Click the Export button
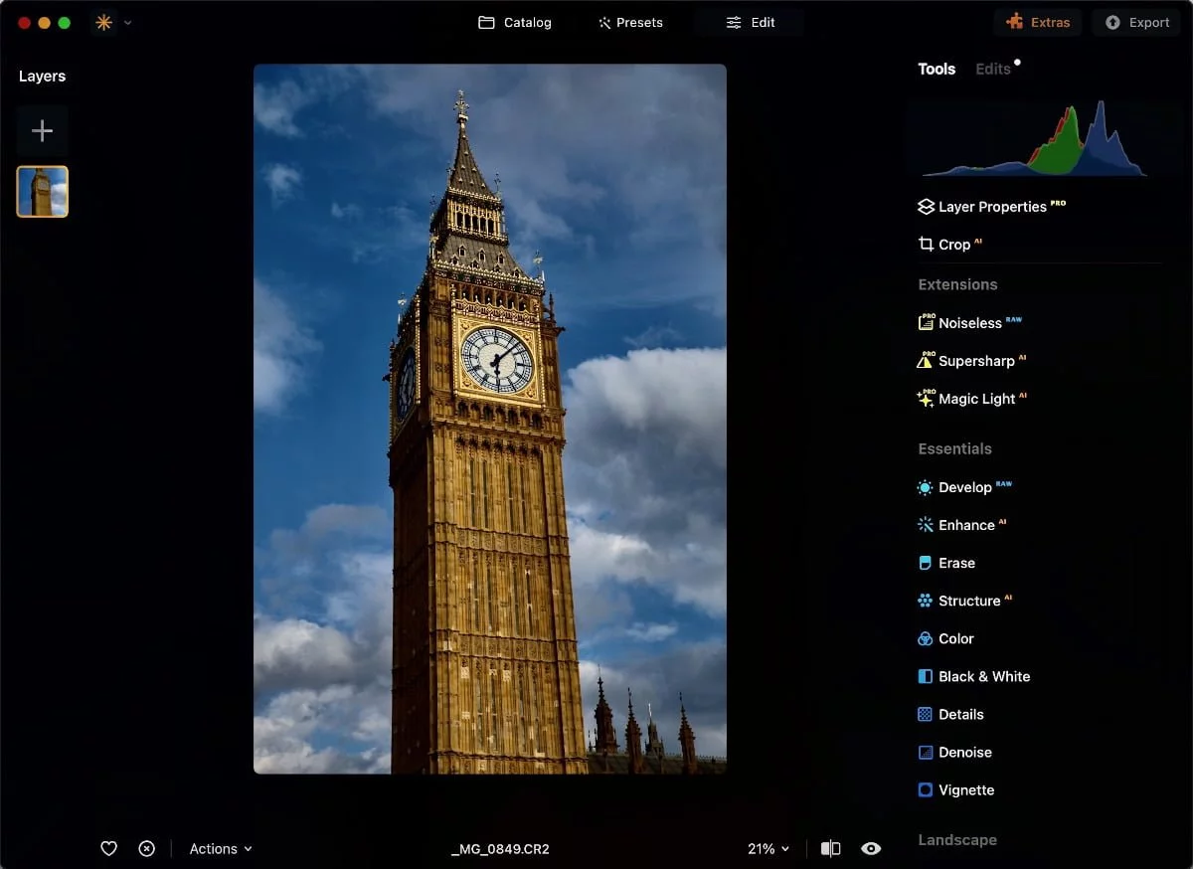 [x=1137, y=22]
